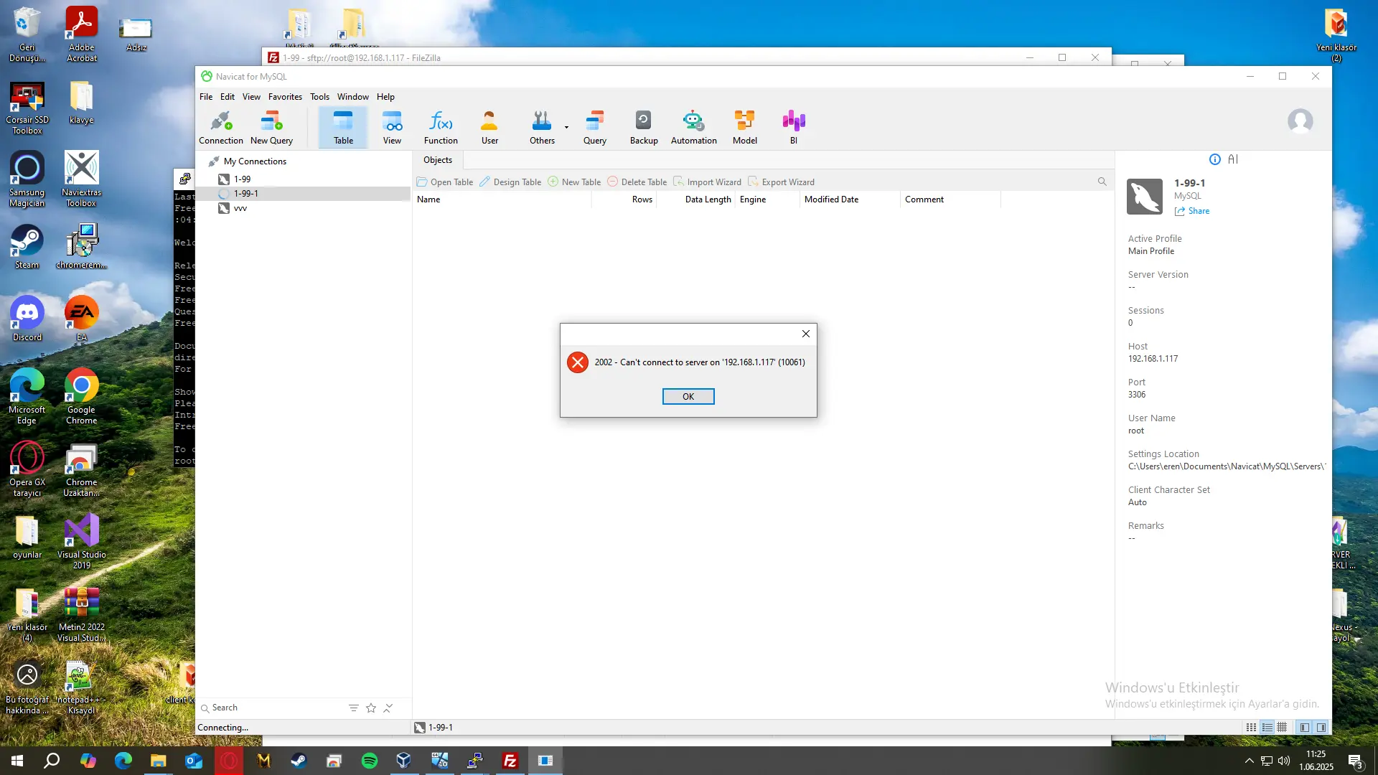Click the Connection toolbar icon
1378x775 pixels.
(x=221, y=128)
